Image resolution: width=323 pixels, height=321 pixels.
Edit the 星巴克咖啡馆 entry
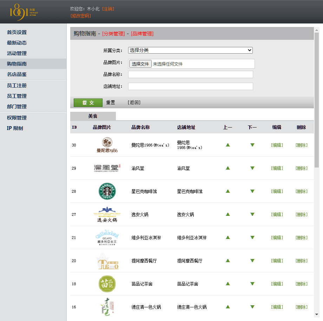(277, 191)
